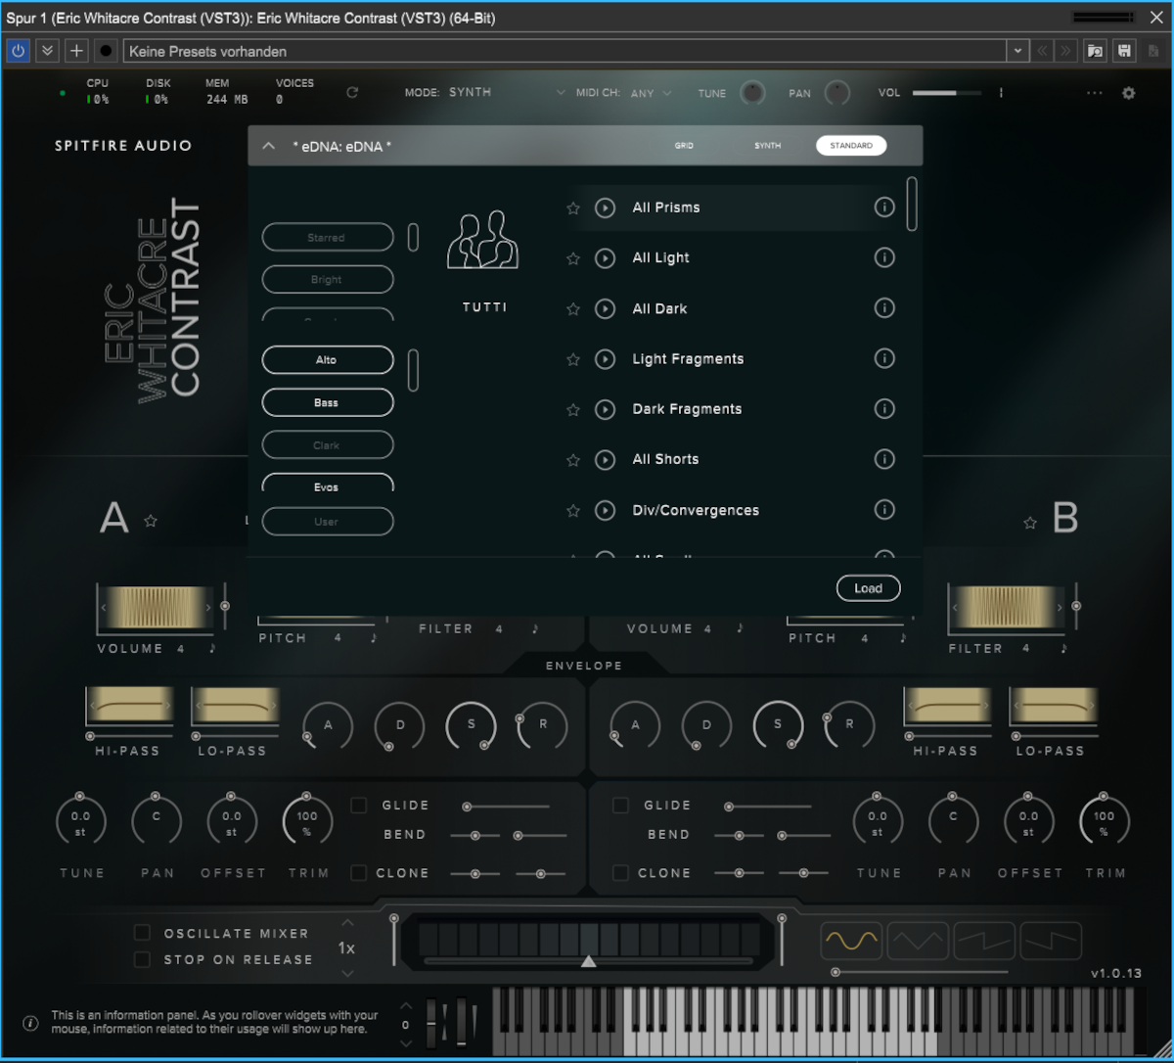Increase the 1x oscillation speed with the up arrow

347,923
